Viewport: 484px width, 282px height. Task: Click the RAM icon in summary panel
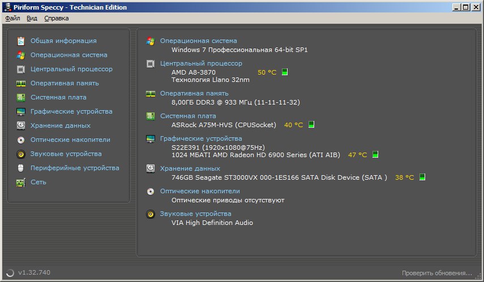151,94
